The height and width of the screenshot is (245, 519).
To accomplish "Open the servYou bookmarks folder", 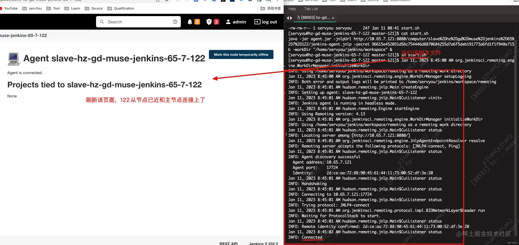I will 32,8.
